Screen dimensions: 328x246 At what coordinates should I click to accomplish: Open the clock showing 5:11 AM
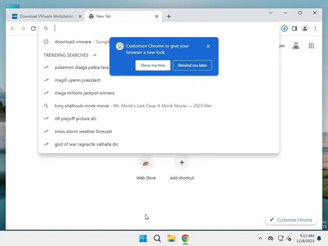point(305,238)
